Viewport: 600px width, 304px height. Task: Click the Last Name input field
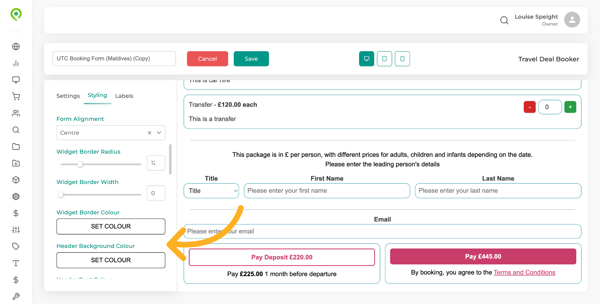click(498, 191)
